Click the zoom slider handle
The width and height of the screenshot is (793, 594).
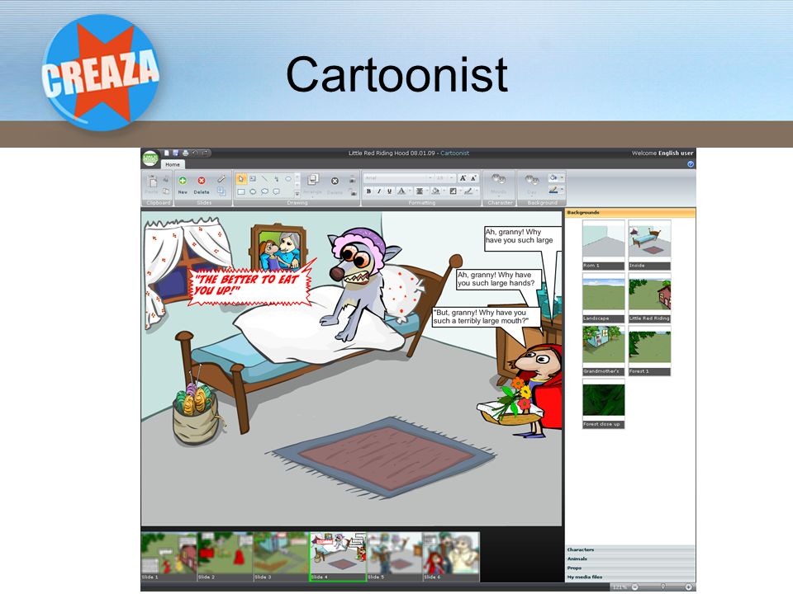point(662,587)
